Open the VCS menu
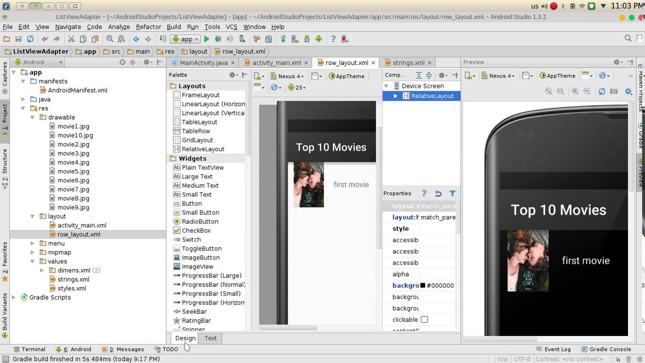This screenshot has width=645, height=363. pyautogui.click(x=231, y=27)
